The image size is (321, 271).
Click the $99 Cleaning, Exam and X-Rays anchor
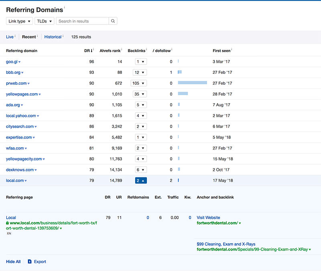[226, 244]
